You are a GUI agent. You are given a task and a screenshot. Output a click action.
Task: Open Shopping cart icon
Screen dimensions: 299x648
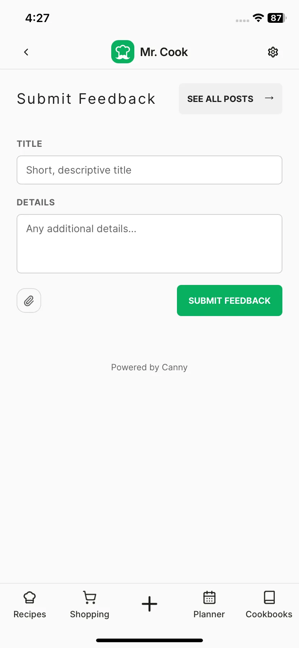coord(90,597)
